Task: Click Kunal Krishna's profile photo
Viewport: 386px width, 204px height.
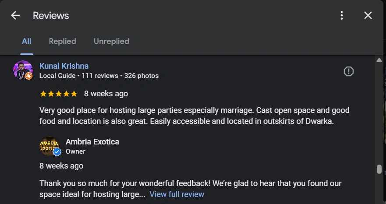Action: tap(22, 69)
